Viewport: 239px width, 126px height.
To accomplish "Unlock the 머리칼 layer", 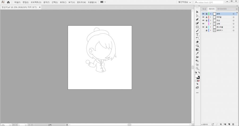I will point(206,17).
